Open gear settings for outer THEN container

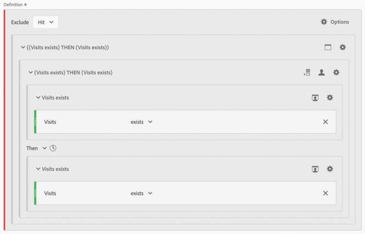pyautogui.click(x=342, y=47)
